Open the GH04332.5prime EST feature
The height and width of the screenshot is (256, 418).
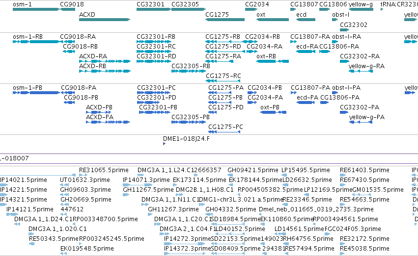point(209,214)
